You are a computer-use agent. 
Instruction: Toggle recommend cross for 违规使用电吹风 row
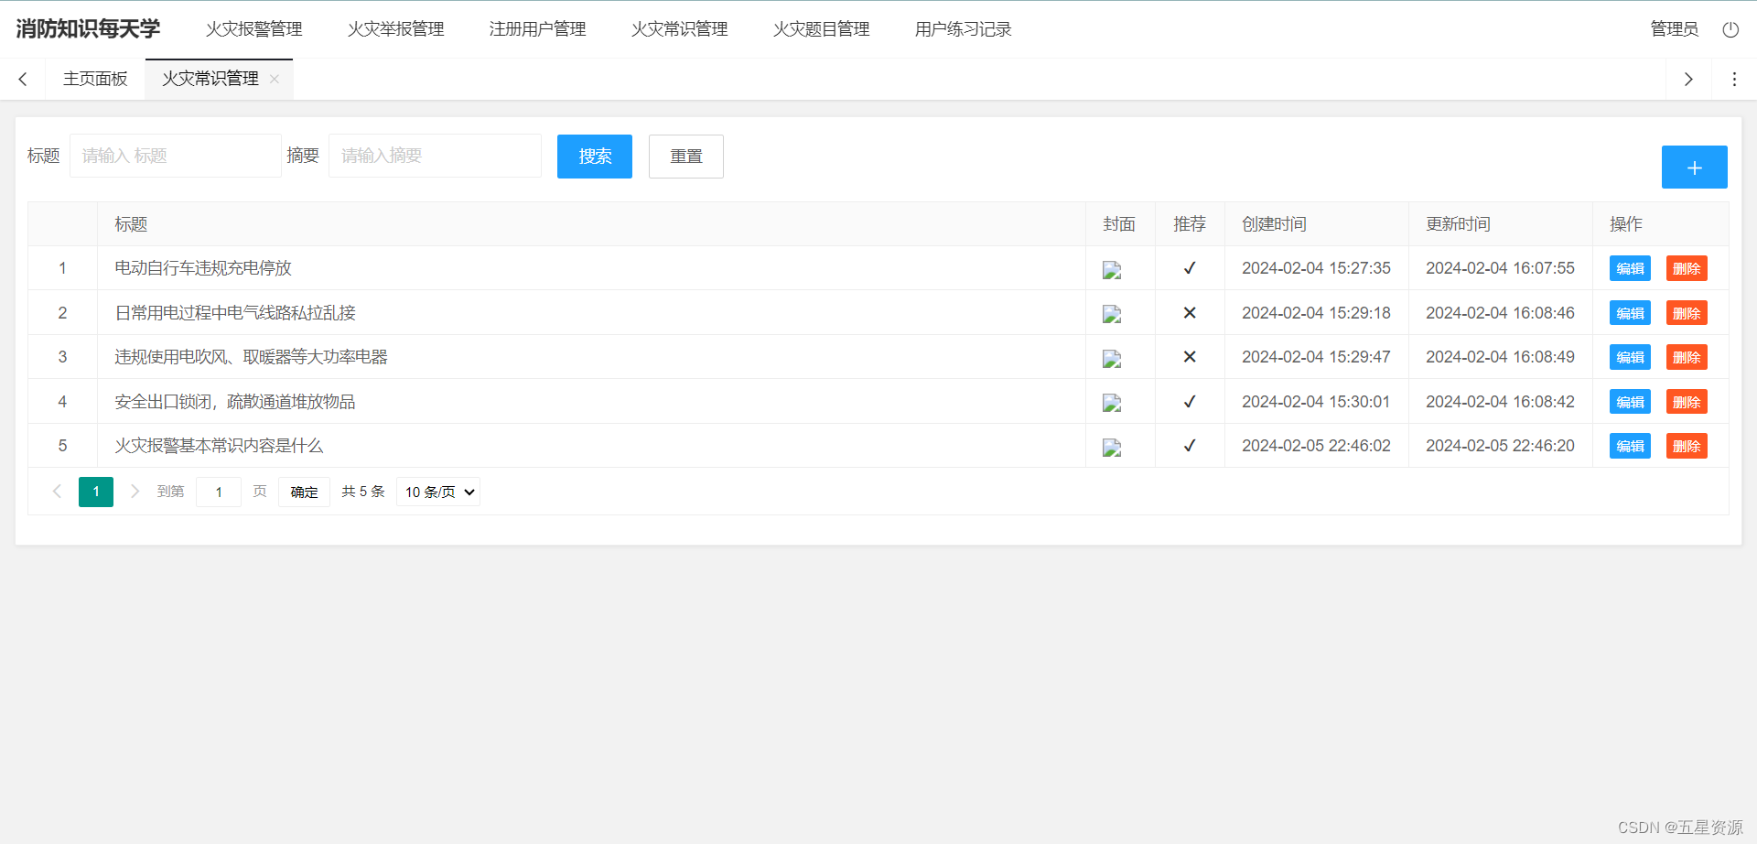pyautogui.click(x=1190, y=357)
